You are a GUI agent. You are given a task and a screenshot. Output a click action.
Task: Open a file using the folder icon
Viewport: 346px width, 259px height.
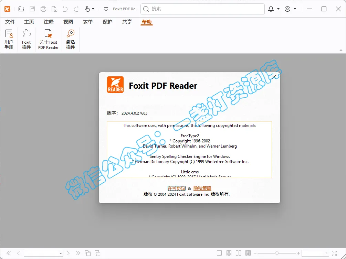click(x=21, y=9)
